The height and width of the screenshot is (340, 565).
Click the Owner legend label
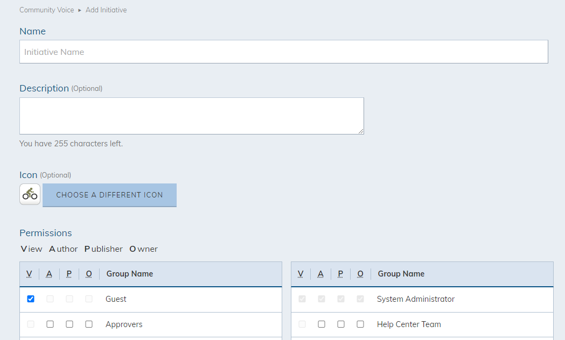(x=143, y=249)
